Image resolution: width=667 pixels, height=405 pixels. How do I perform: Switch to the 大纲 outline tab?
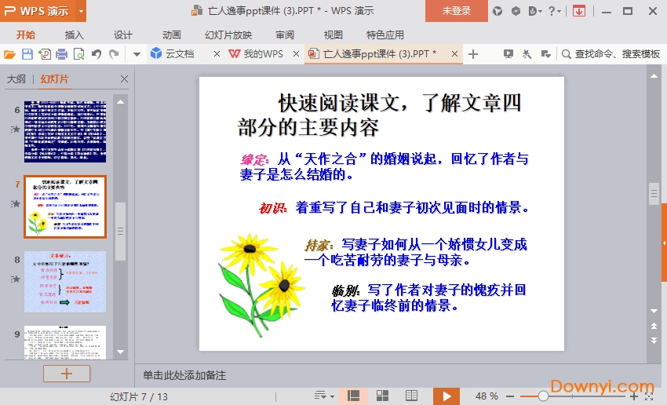coord(16,79)
